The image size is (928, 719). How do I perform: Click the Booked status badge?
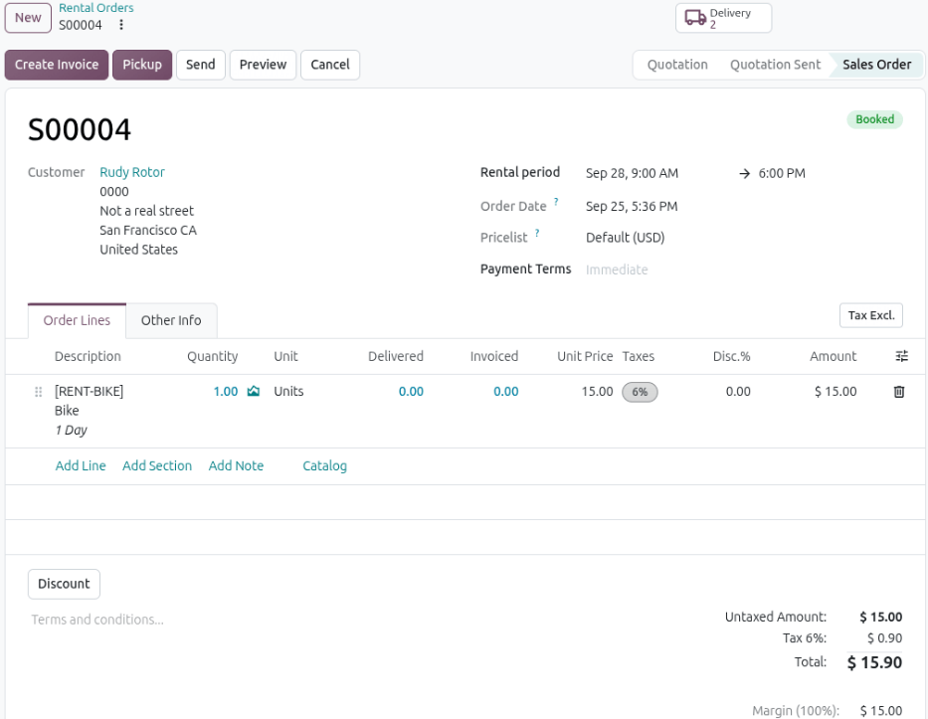coord(874,119)
